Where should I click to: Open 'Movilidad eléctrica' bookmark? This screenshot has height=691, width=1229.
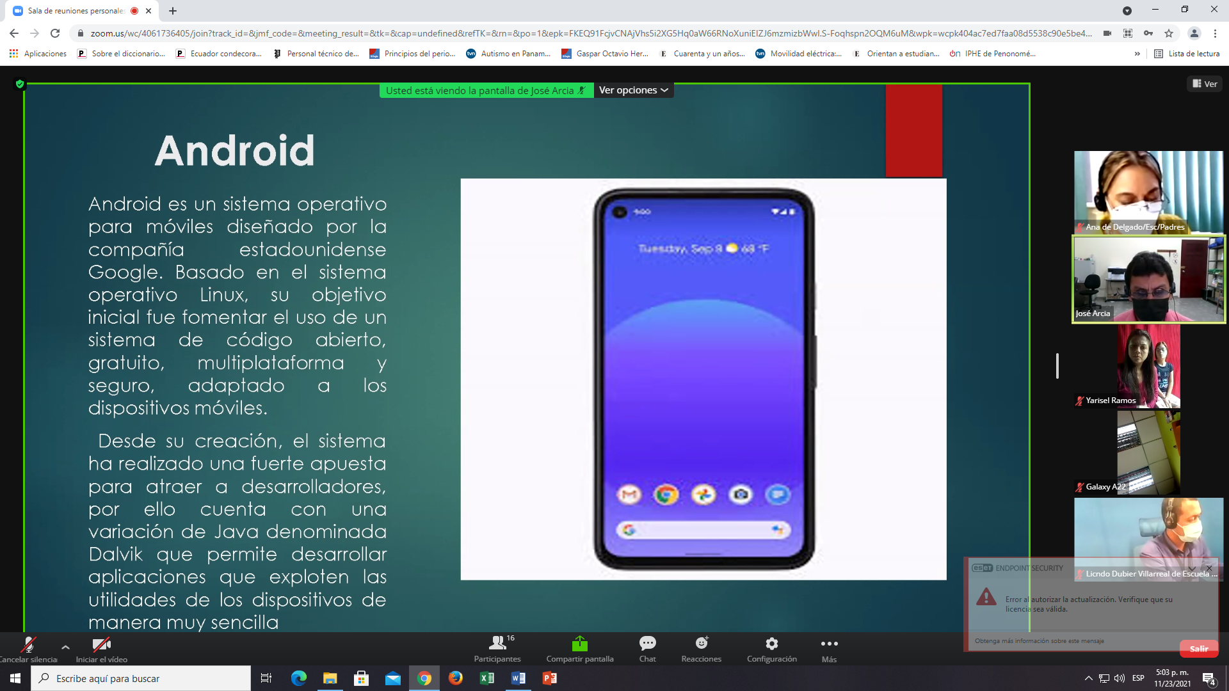[x=799, y=54]
